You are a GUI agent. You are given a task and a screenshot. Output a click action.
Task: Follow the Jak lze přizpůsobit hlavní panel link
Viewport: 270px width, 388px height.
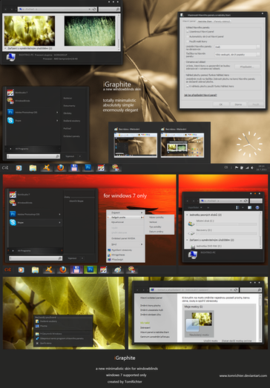200,95
